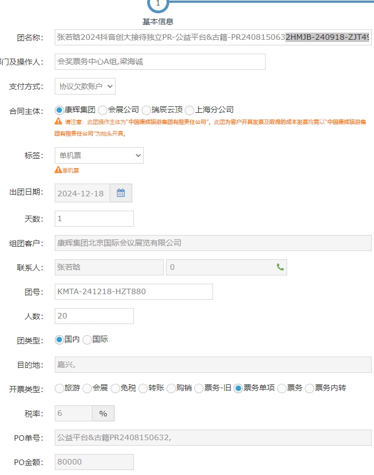This screenshot has width=374, height=475.
Task: Choose 免税 invoice type
Action: click(x=115, y=389)
